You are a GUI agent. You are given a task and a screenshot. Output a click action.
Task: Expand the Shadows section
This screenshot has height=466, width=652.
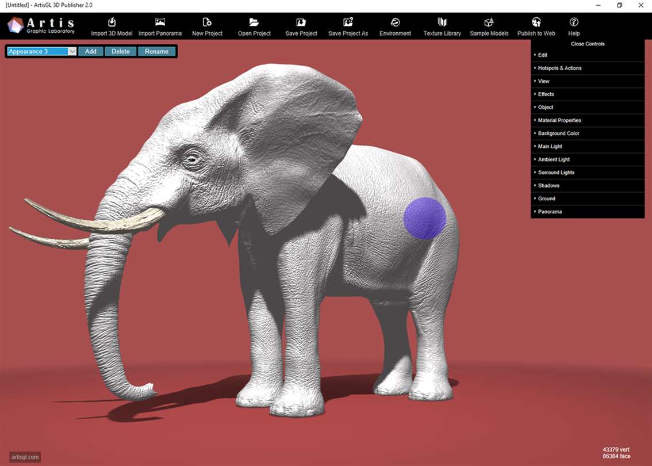click(x=588, y=185)
